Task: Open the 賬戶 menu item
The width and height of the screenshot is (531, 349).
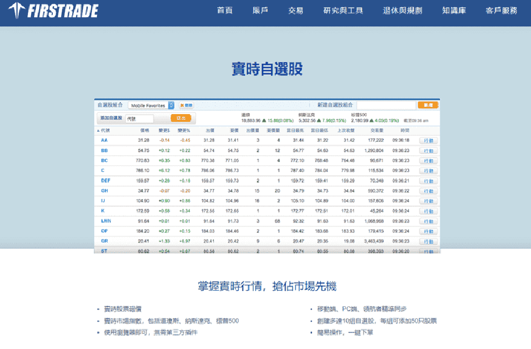Action: (x=260, y=10)
